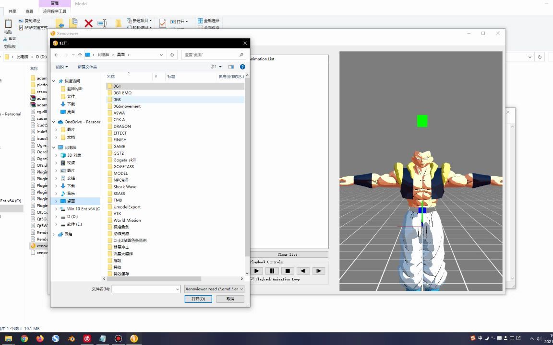Switch to the 查看 ribbon tab

(29, 10)
